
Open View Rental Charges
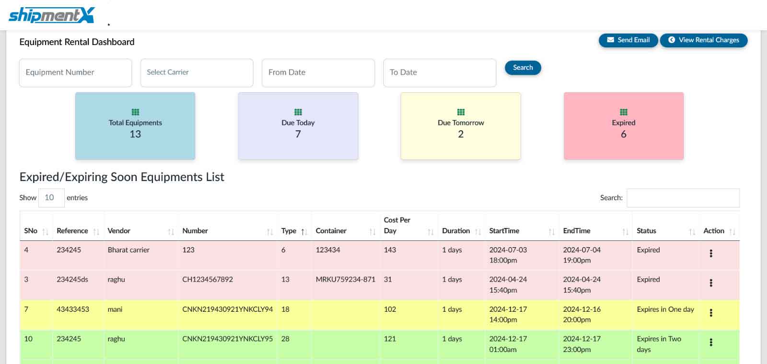tap(704, 40)
